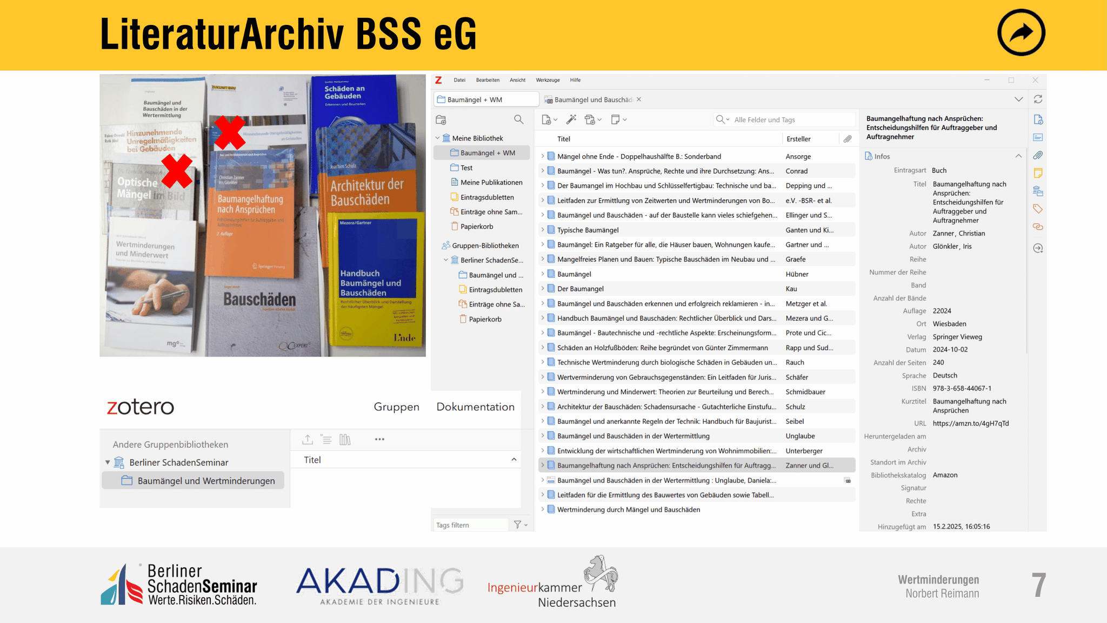Click the Tags filtern input field
This screenshot has width=1107, height=623.
[470, 525]
